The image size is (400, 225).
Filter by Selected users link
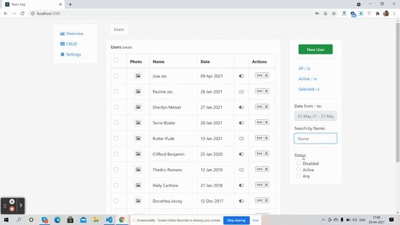(x=309, y=89)
